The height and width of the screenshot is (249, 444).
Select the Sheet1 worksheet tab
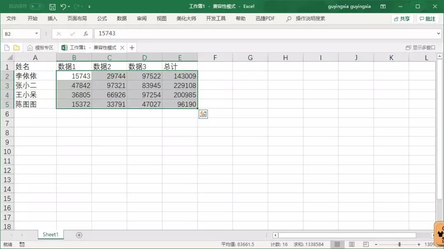tap(50, 234)
